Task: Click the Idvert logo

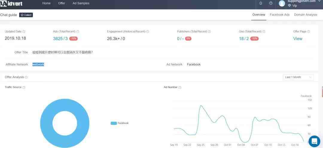Action: pyautogui.click(x=11, y=4)
